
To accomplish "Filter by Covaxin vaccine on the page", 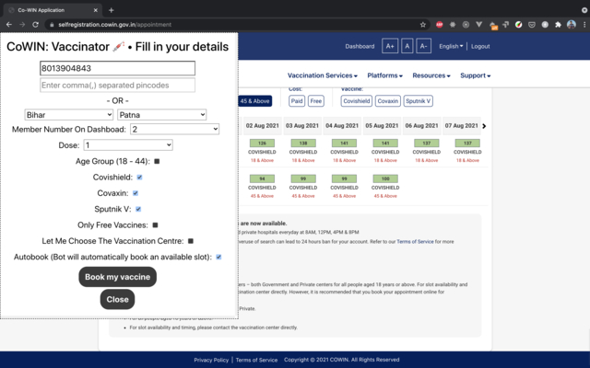I will pyautogui.click(x=387, y=101).
